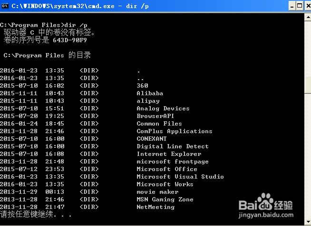Click the time 18:45 in Common Files row

(x=55, y=124)
